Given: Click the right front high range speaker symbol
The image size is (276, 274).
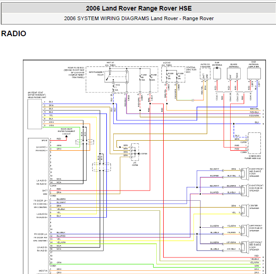Looking at the screenshot, I should coord(245,191).
